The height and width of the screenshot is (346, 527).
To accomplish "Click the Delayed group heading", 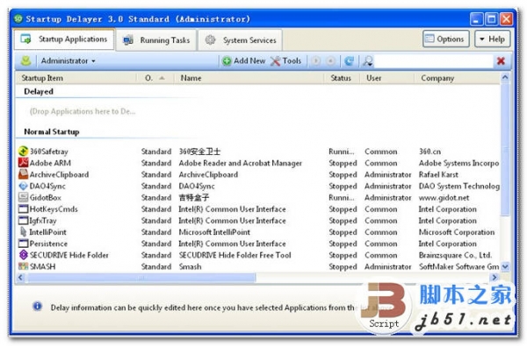I will coord(39,91).
